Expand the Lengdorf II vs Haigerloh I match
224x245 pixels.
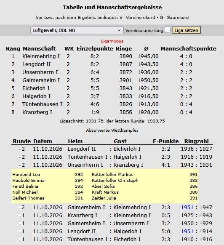click(20, 232)
